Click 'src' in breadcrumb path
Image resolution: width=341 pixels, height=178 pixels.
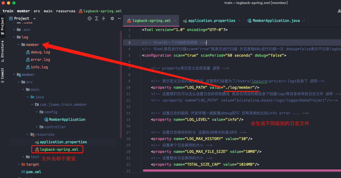[x=37, y=11]
